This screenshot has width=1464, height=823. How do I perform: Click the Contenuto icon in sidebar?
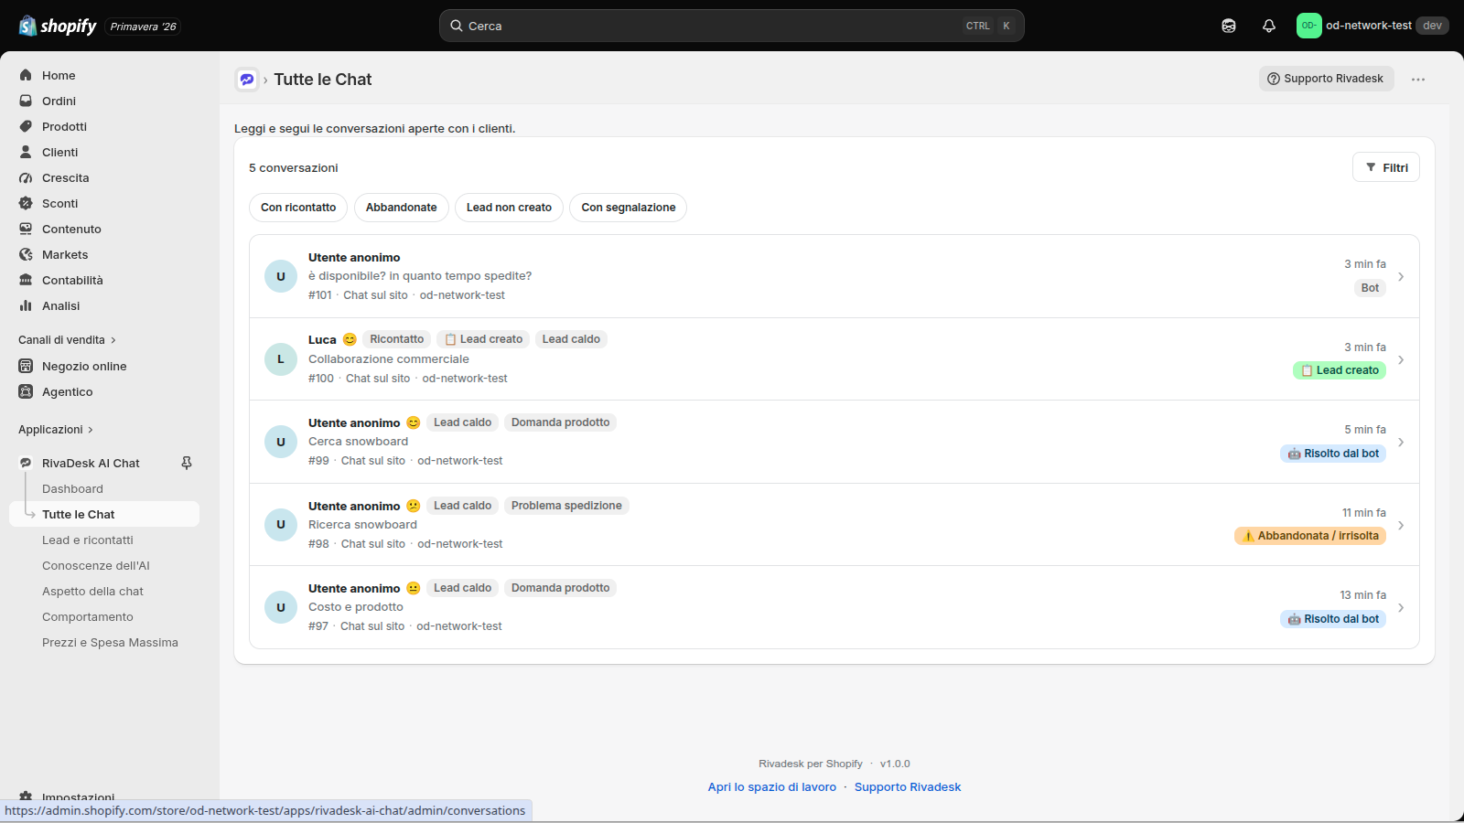[26, 229]
